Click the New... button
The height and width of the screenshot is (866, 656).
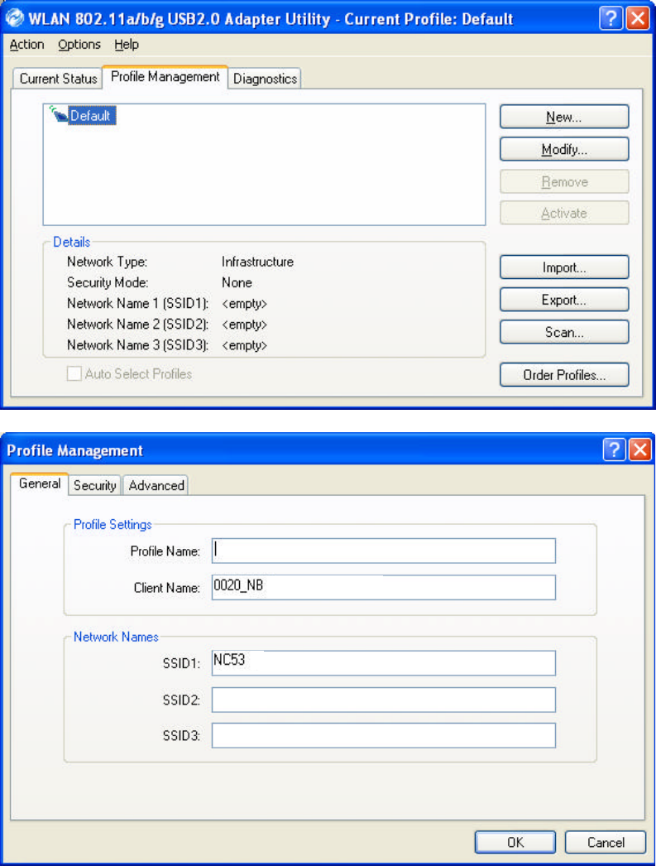[564, 117]
